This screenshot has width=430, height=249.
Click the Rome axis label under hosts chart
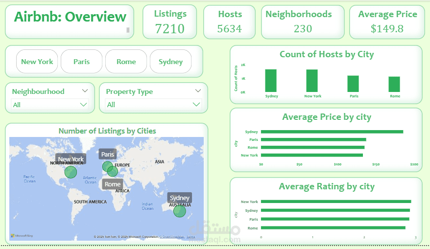coord(395,96)
